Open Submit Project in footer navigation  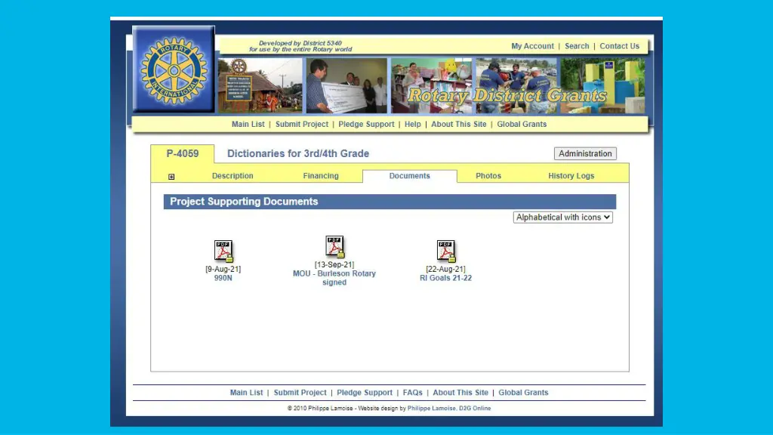(x=300, y=393)
